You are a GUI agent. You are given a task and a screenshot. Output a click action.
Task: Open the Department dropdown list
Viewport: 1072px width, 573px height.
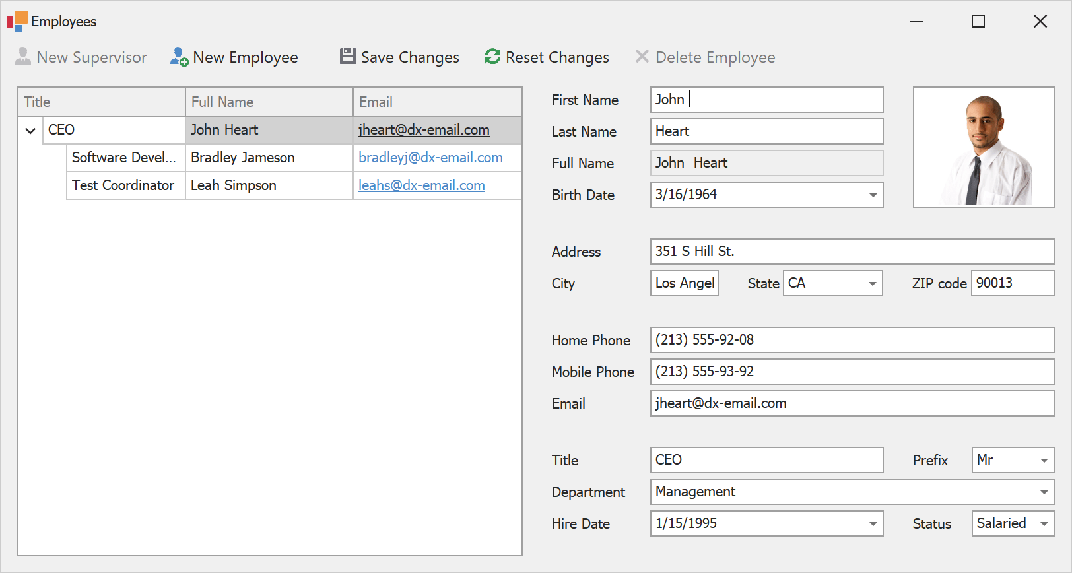click(x=1044, y=492)
